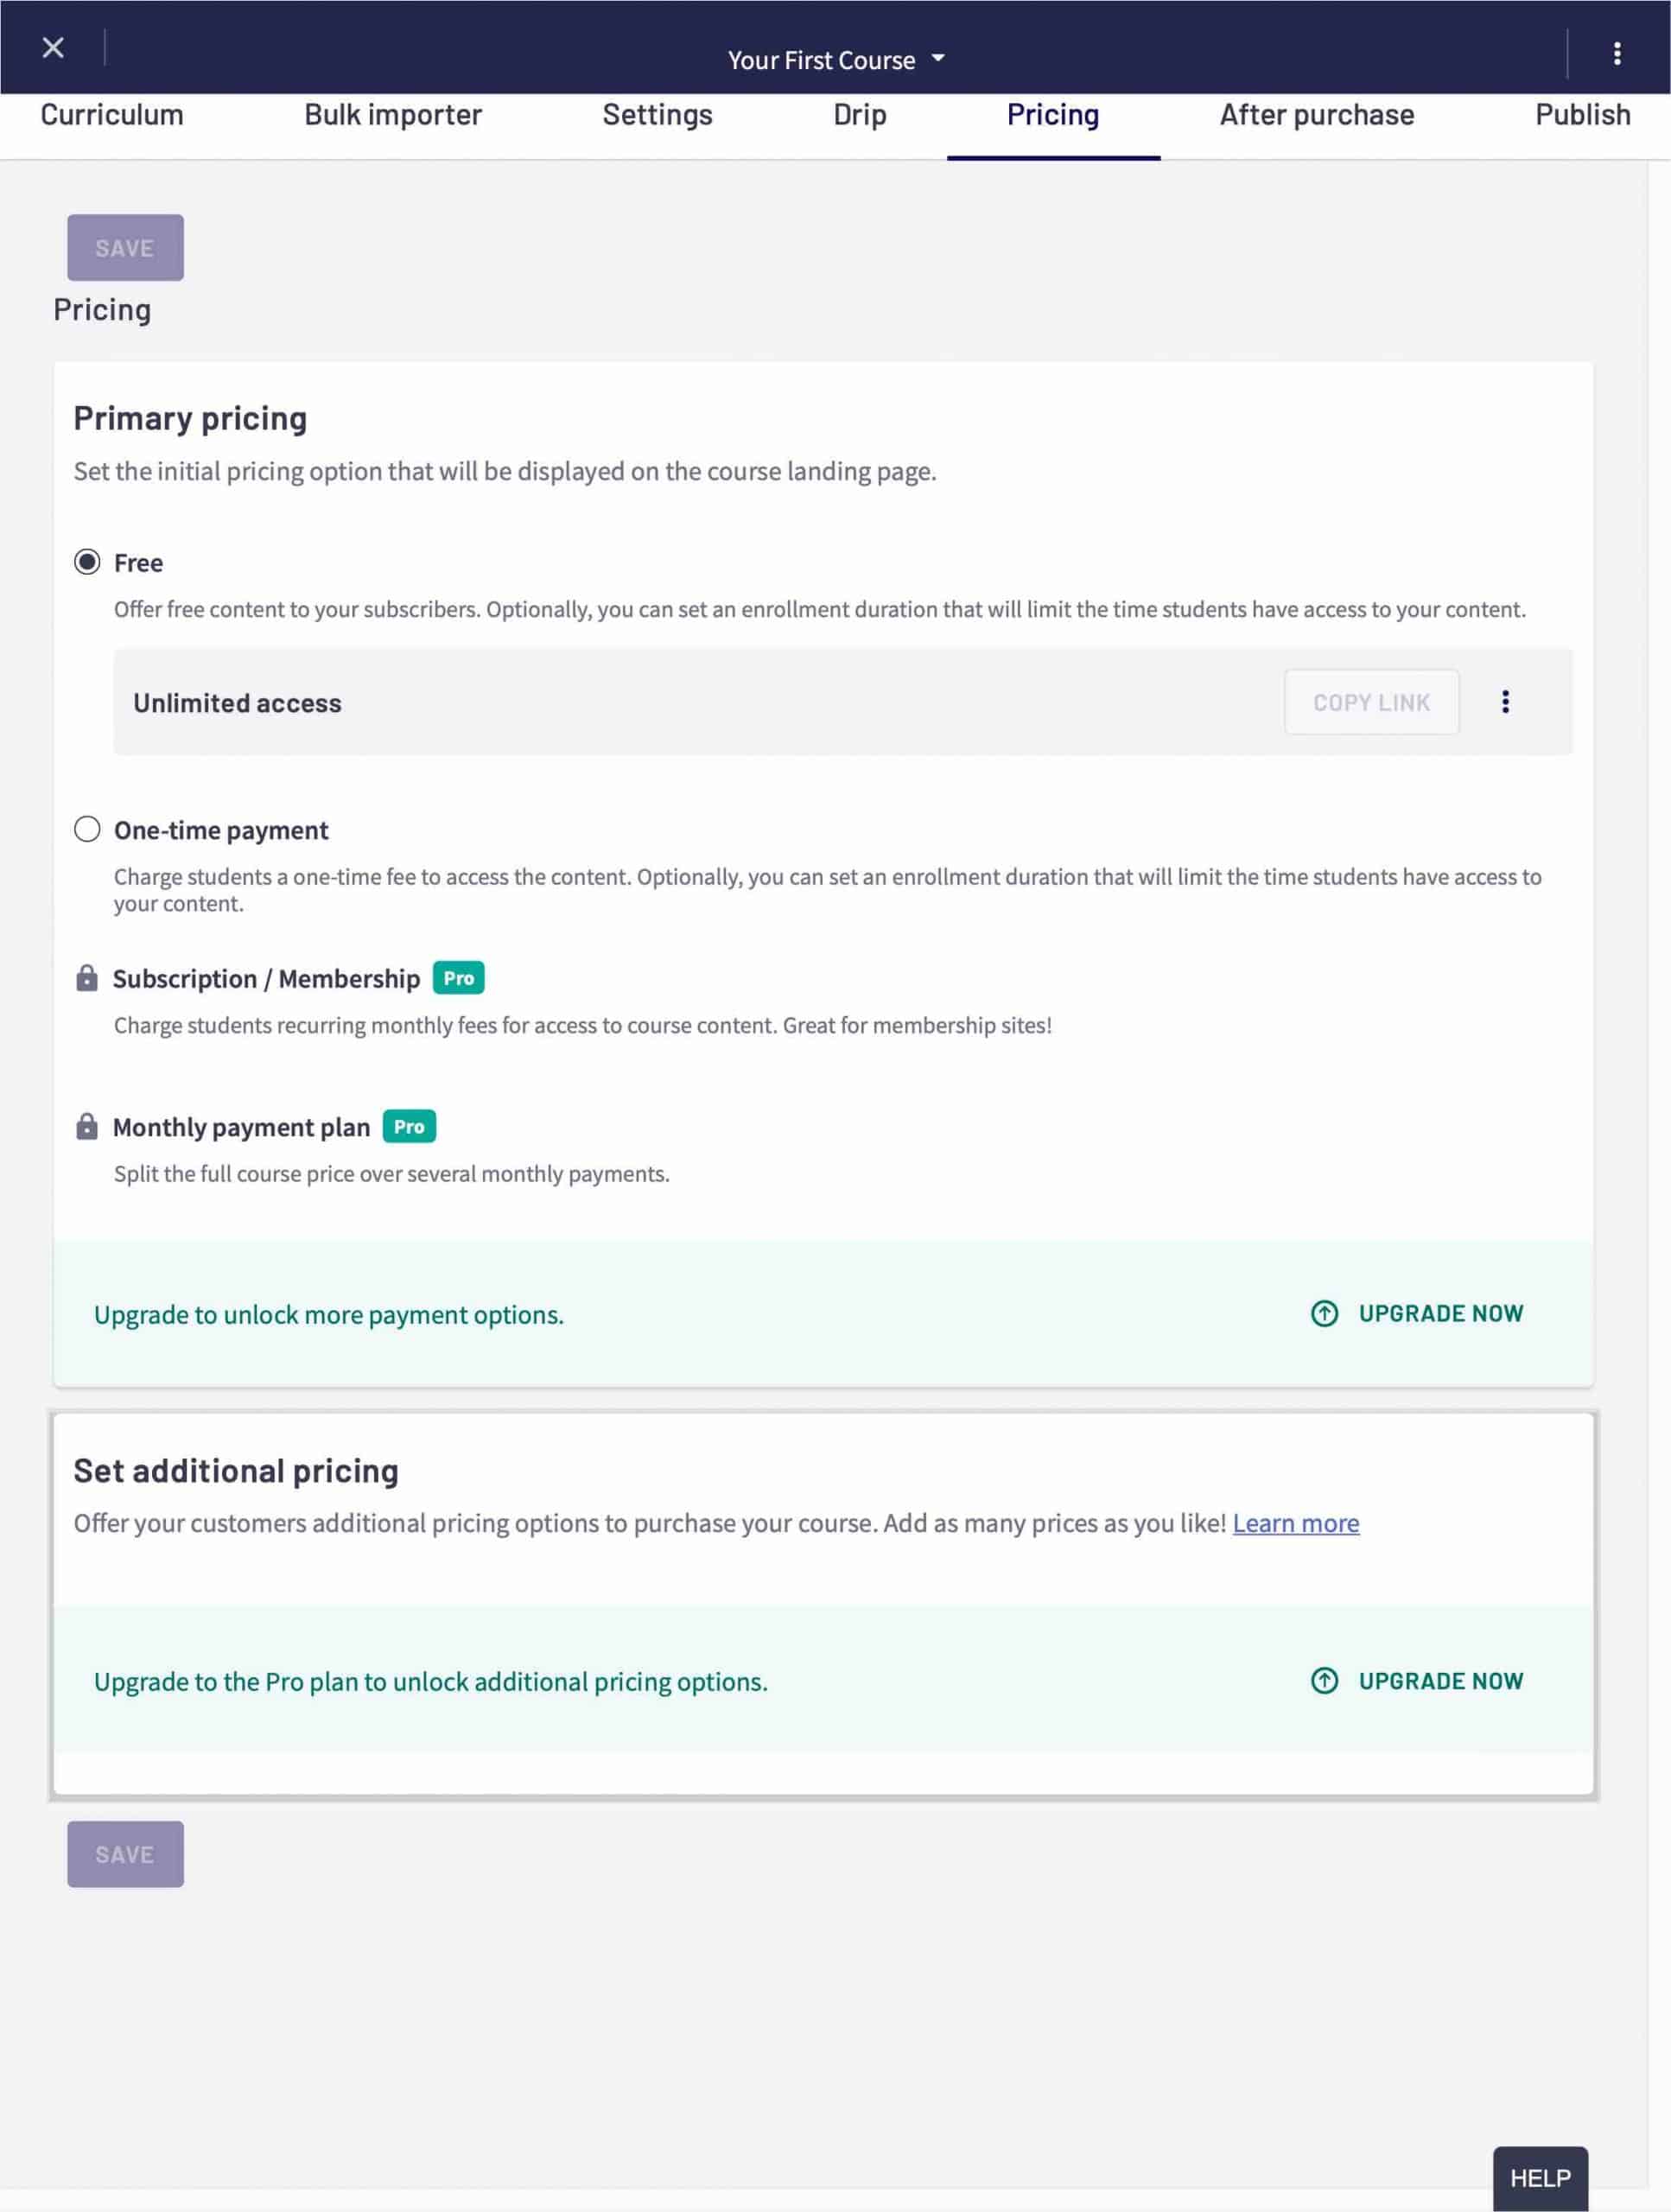The height and width of the screenshot is (2212, 1671).
Task: Click upgrade arrow icon in additional pricing banner
Action: pyautogui.click(x=1324, y=1681)
